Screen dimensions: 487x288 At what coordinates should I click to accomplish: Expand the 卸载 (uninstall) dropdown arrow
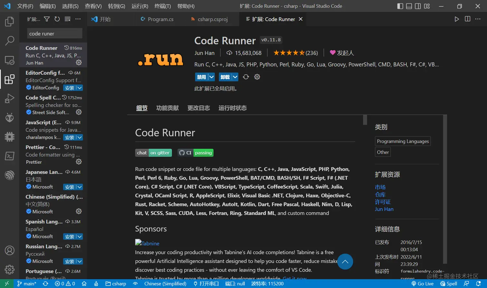click(x=235, y=77)
